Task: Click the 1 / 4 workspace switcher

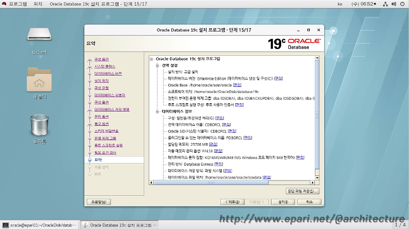Action: pos(400,225)
